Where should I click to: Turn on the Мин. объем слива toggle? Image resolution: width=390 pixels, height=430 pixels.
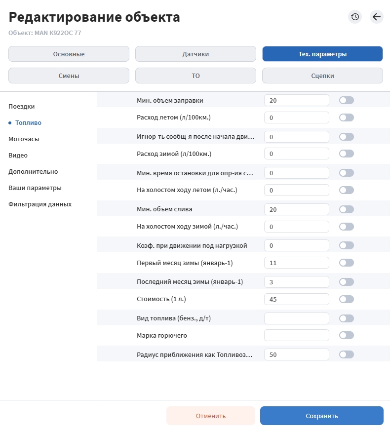pyautogui.click(x=347, y=209)
